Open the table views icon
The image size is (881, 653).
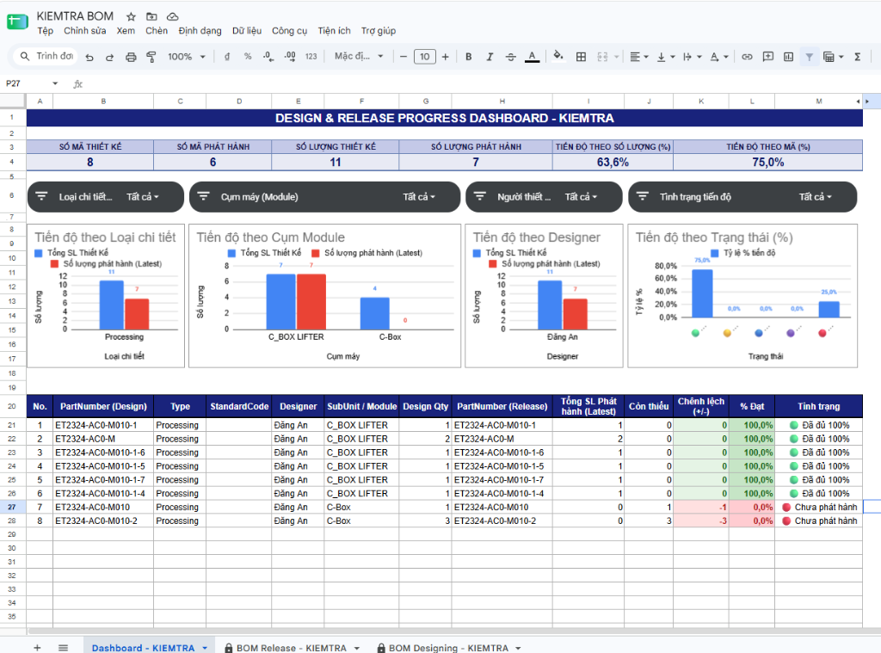click(x=833, y=57)
